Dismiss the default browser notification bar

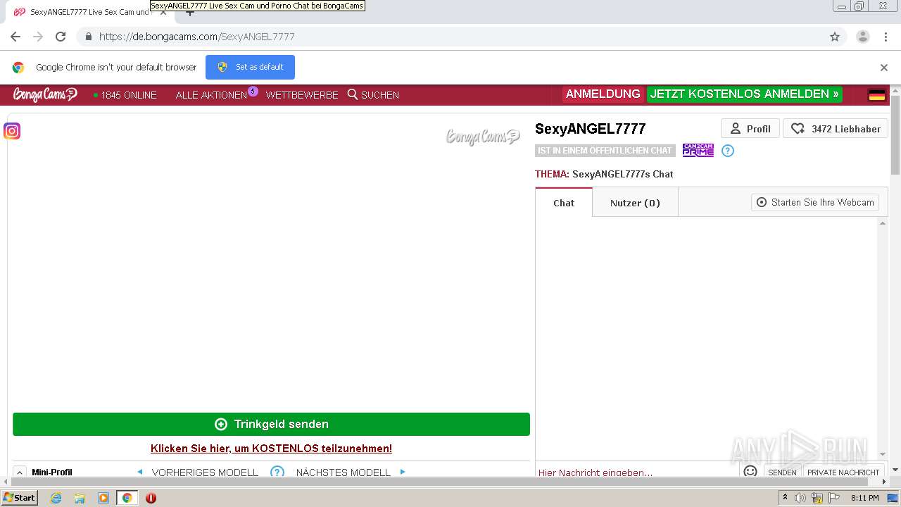pyautogui.click(x=884, y=68)
